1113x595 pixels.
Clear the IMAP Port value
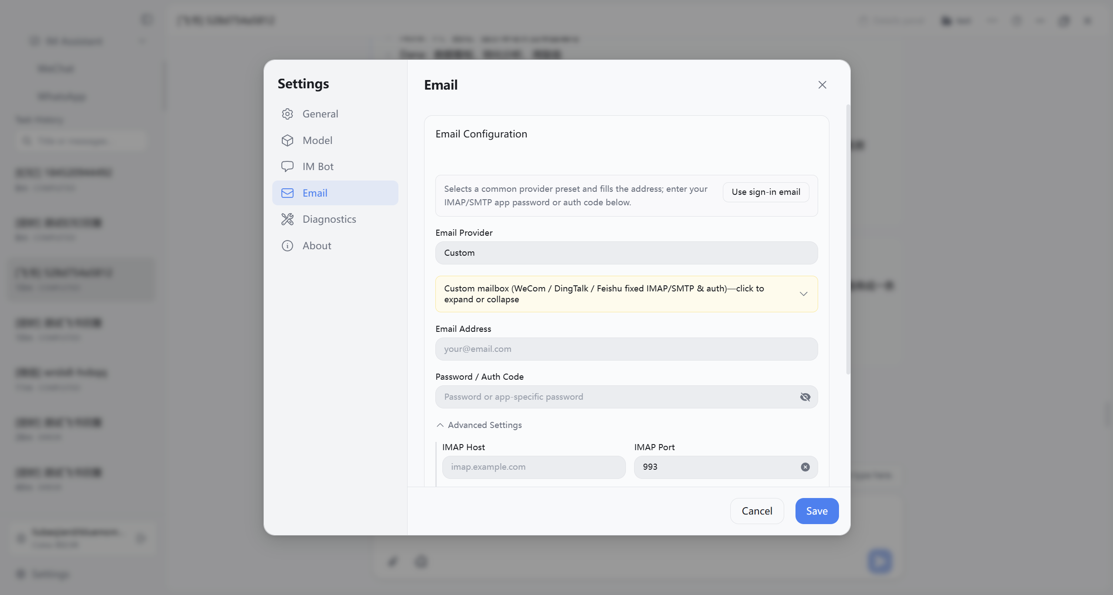[x=805, y=467]
